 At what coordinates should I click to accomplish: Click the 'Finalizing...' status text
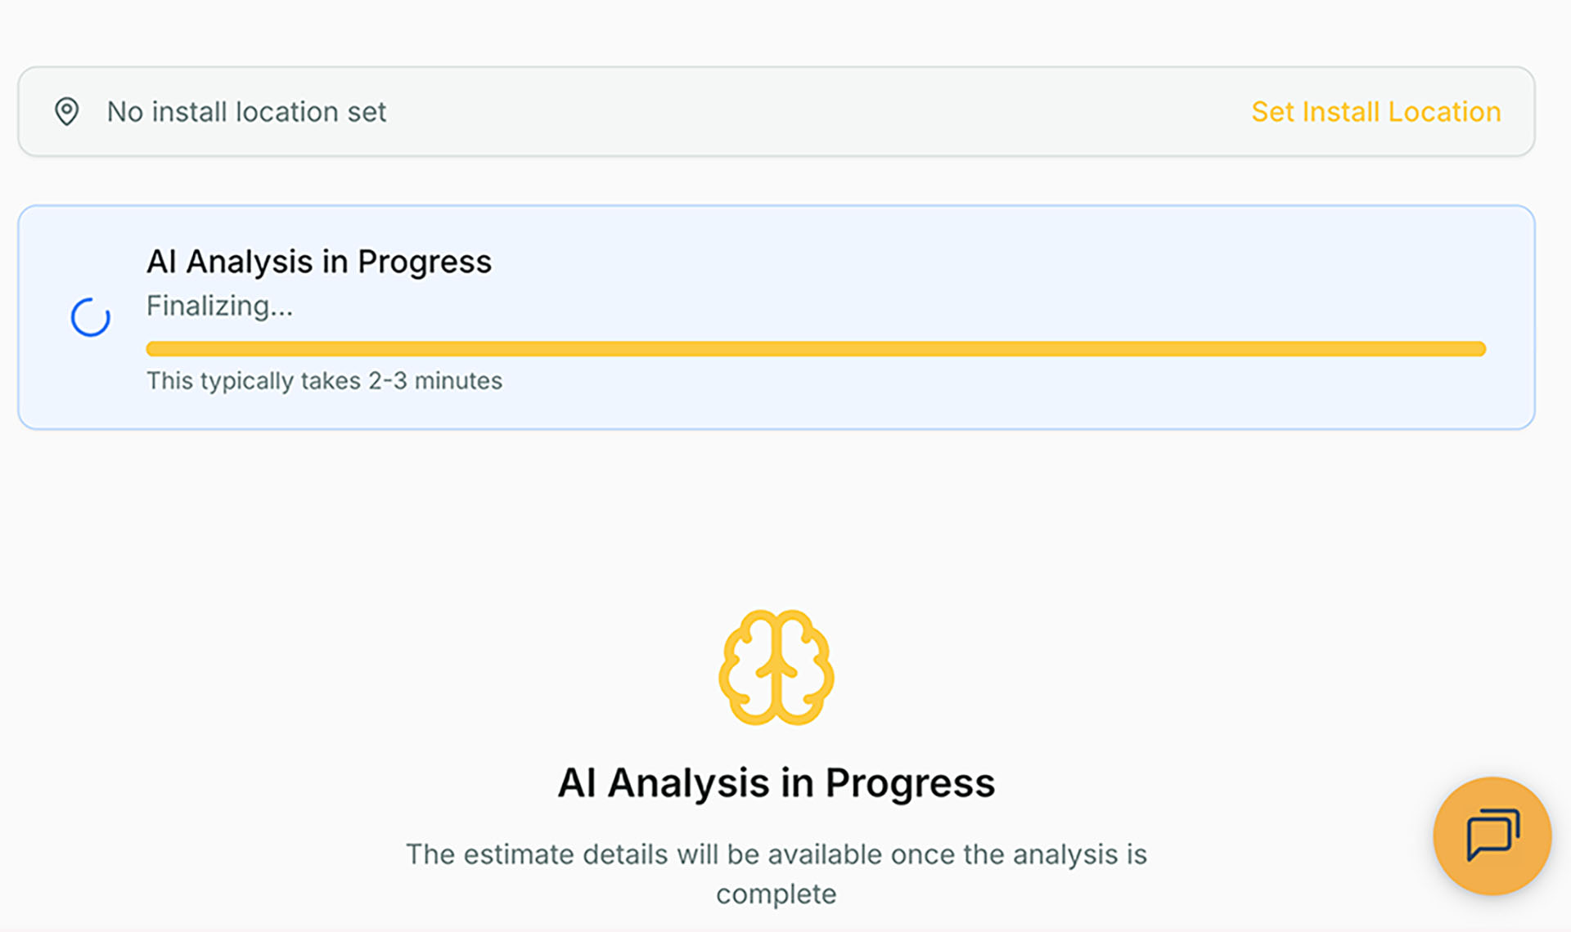219,306
